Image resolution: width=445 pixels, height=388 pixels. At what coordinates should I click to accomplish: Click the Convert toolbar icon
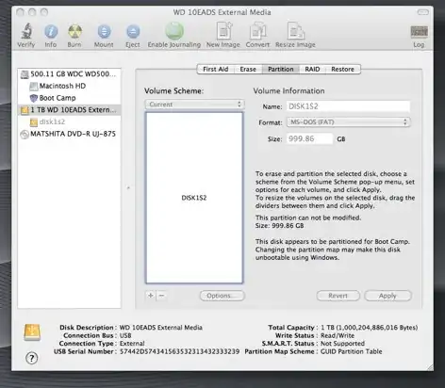(x=257, y=31)
